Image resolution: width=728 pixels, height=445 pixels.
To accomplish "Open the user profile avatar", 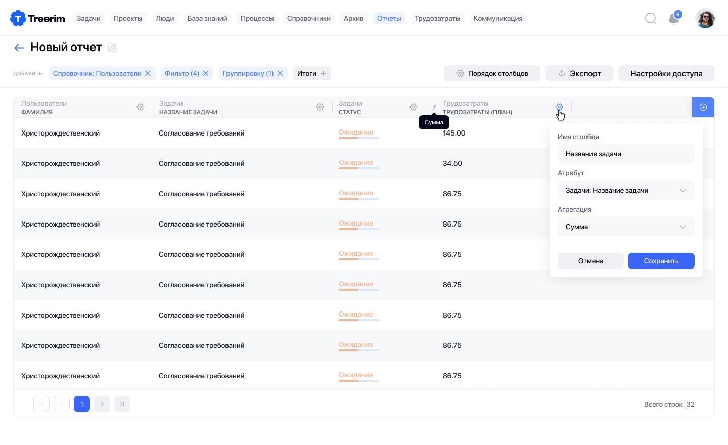I will 705,19.
